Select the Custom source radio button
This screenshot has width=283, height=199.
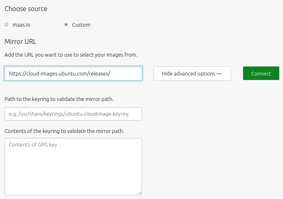pos(66,25)
